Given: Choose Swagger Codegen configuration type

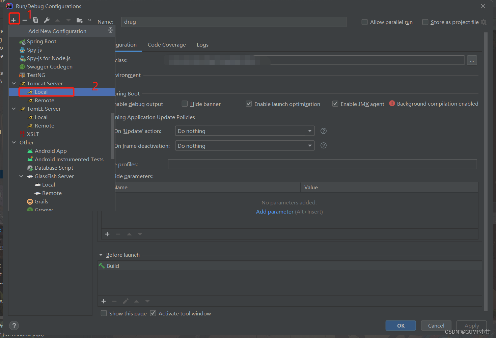Looking at the screenshot, I should (62, 66).
